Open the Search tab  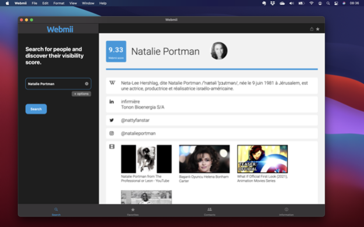coord(56,211)
